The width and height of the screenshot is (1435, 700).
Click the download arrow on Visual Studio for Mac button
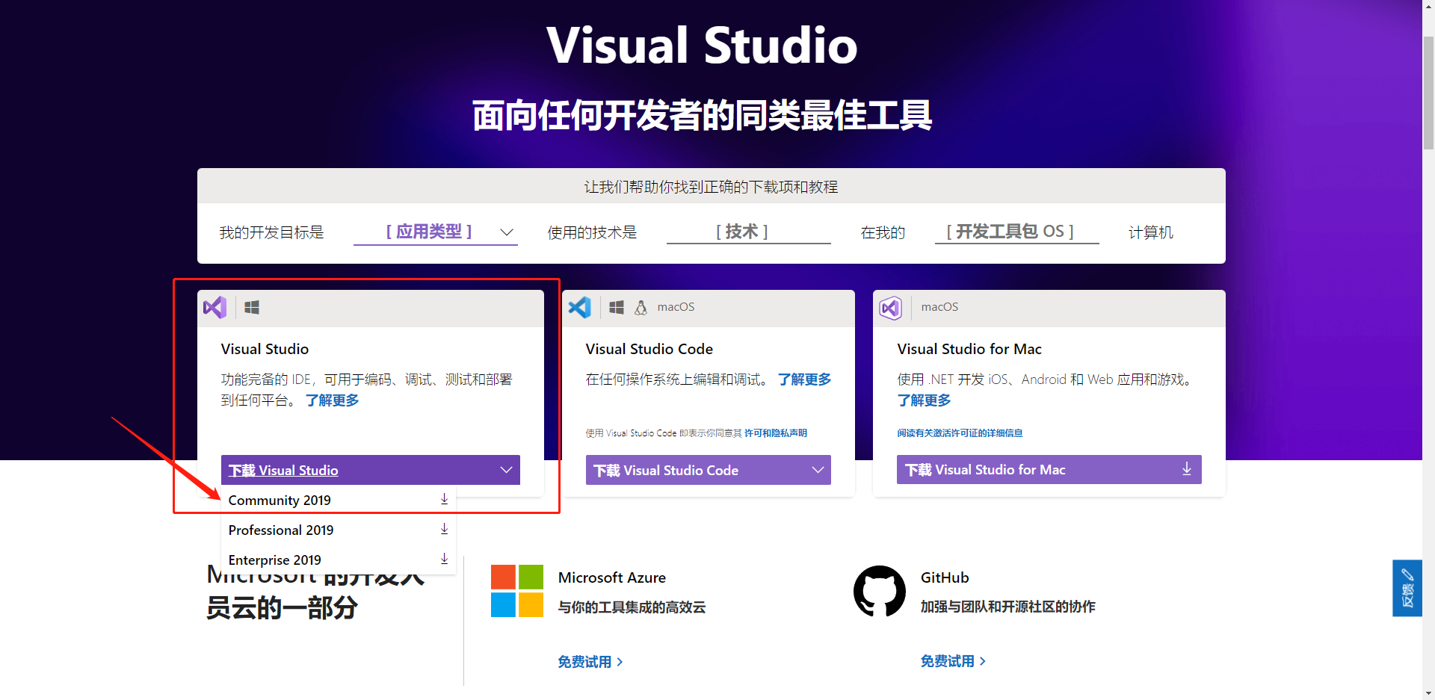(x=1187, y=469)
